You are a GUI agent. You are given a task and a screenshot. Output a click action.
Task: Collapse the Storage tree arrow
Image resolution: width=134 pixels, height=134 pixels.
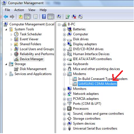6,64
